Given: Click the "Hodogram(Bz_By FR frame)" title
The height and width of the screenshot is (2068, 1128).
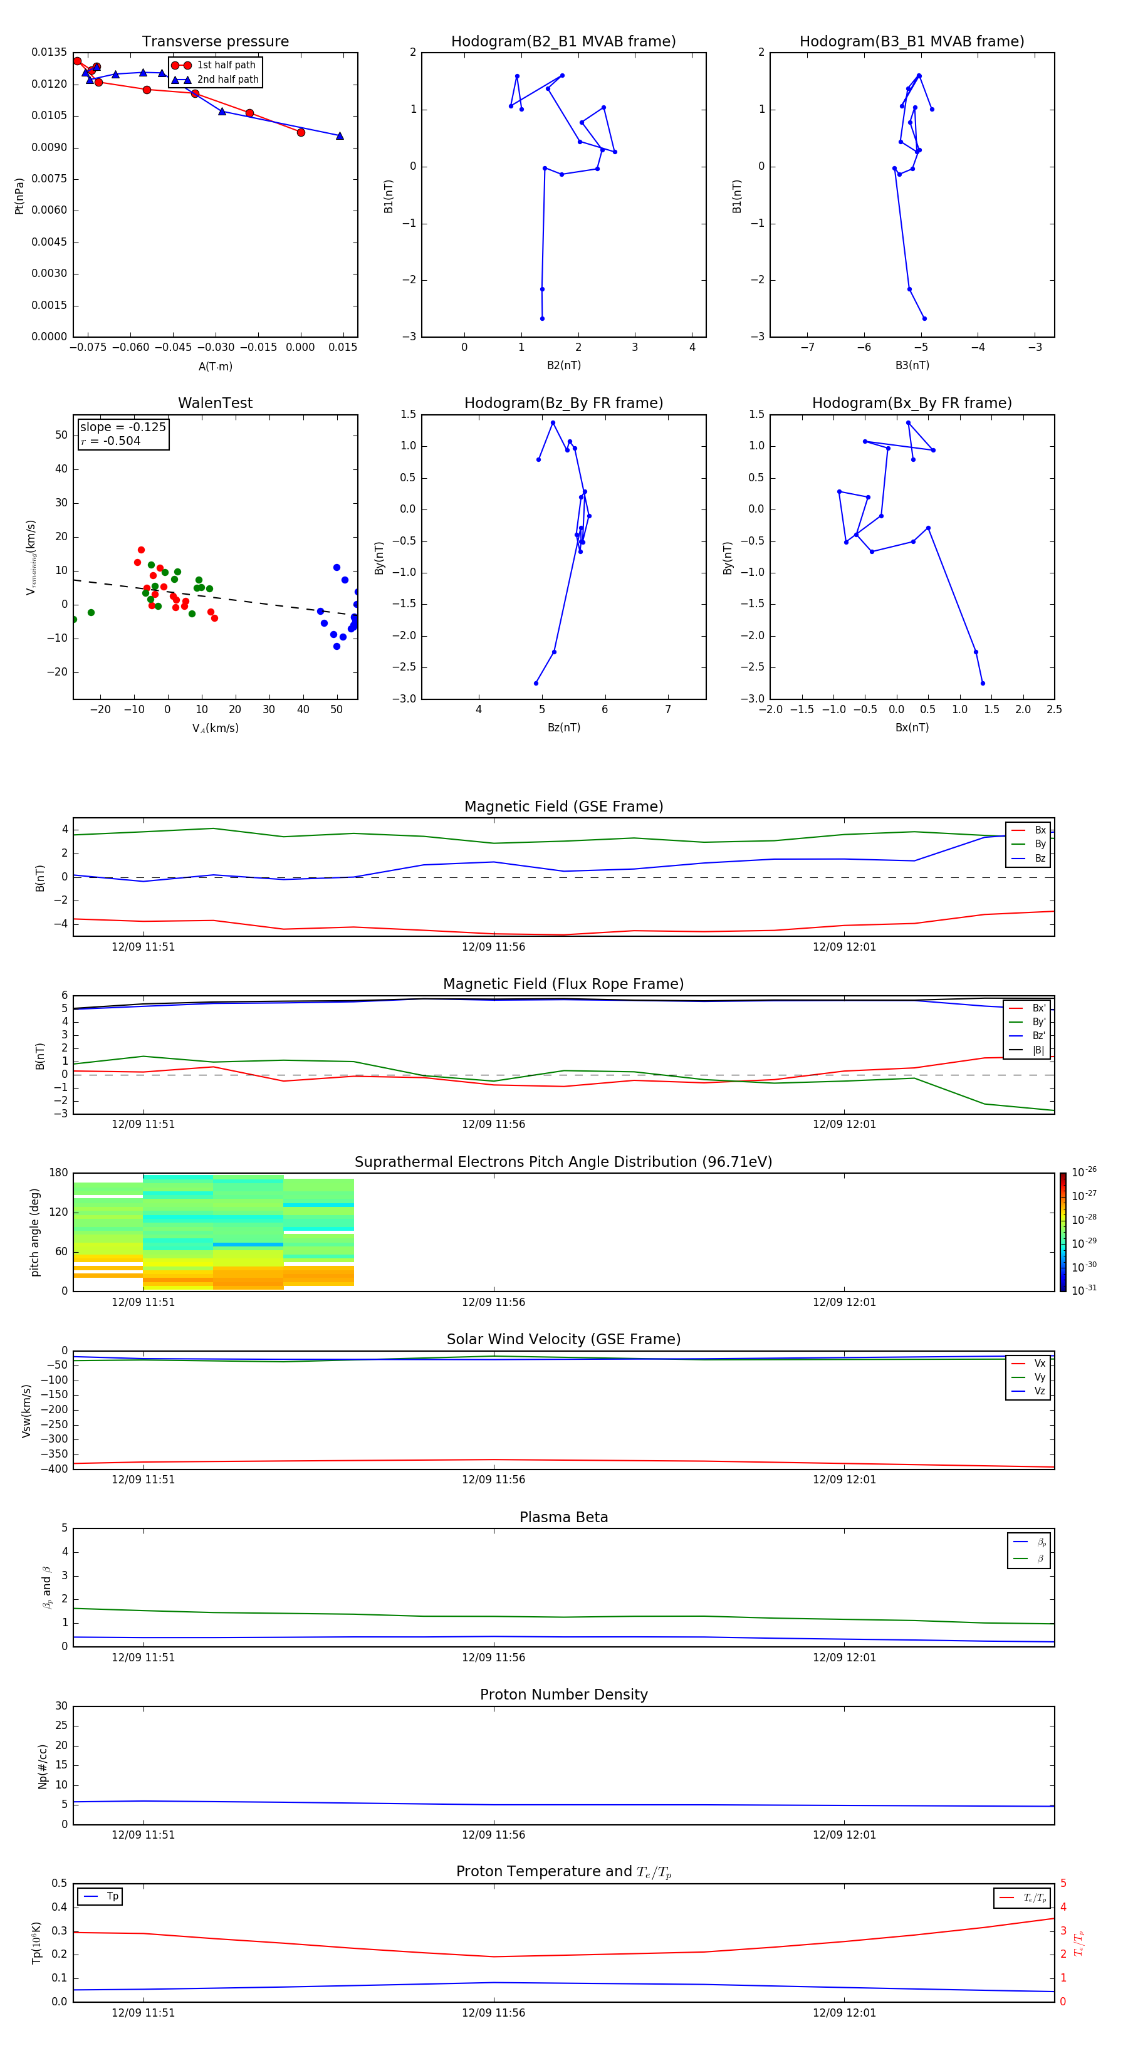Looking at the screenshot, I should (563, 403).
